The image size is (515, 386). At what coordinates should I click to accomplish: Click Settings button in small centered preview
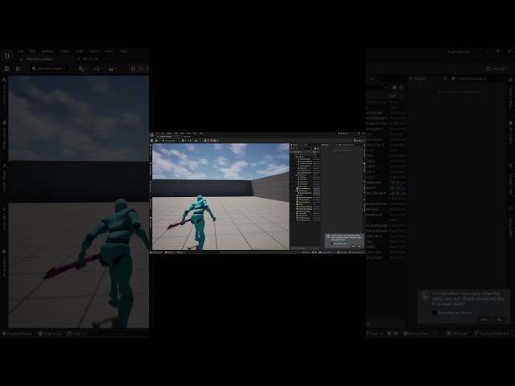click(x=359, y=141)
